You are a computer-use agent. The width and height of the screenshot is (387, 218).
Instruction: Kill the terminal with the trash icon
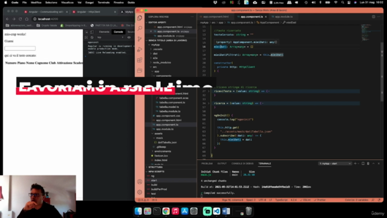point(368,163)
